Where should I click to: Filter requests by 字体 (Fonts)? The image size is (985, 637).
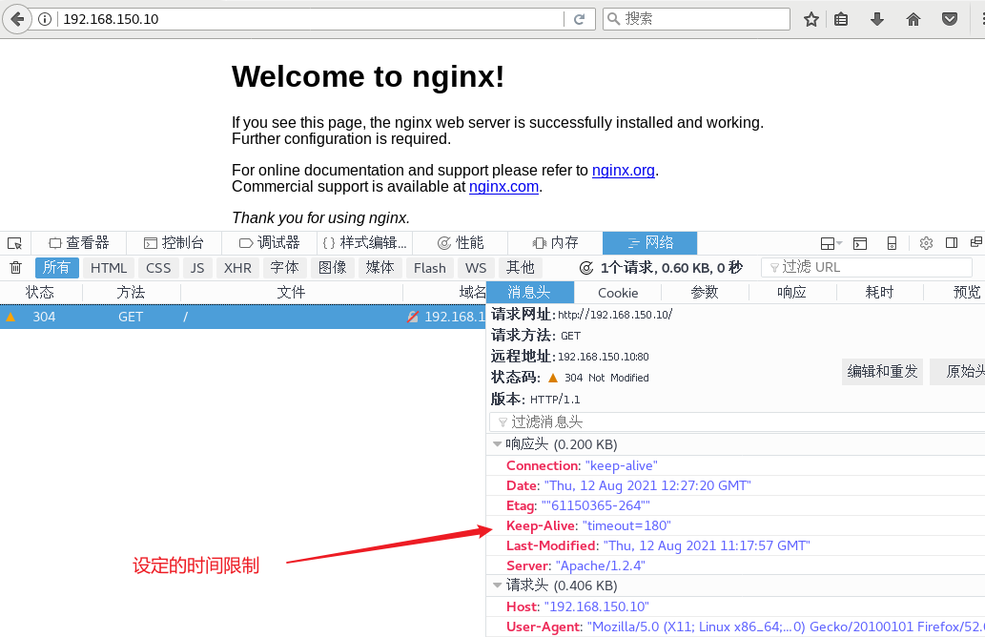pyautogui.click(x=284, y=268)
